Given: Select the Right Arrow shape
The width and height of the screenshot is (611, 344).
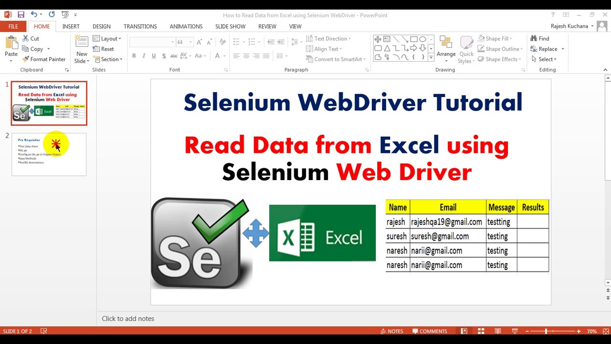Looking at the screenshot, I should (x=413, y=48).
